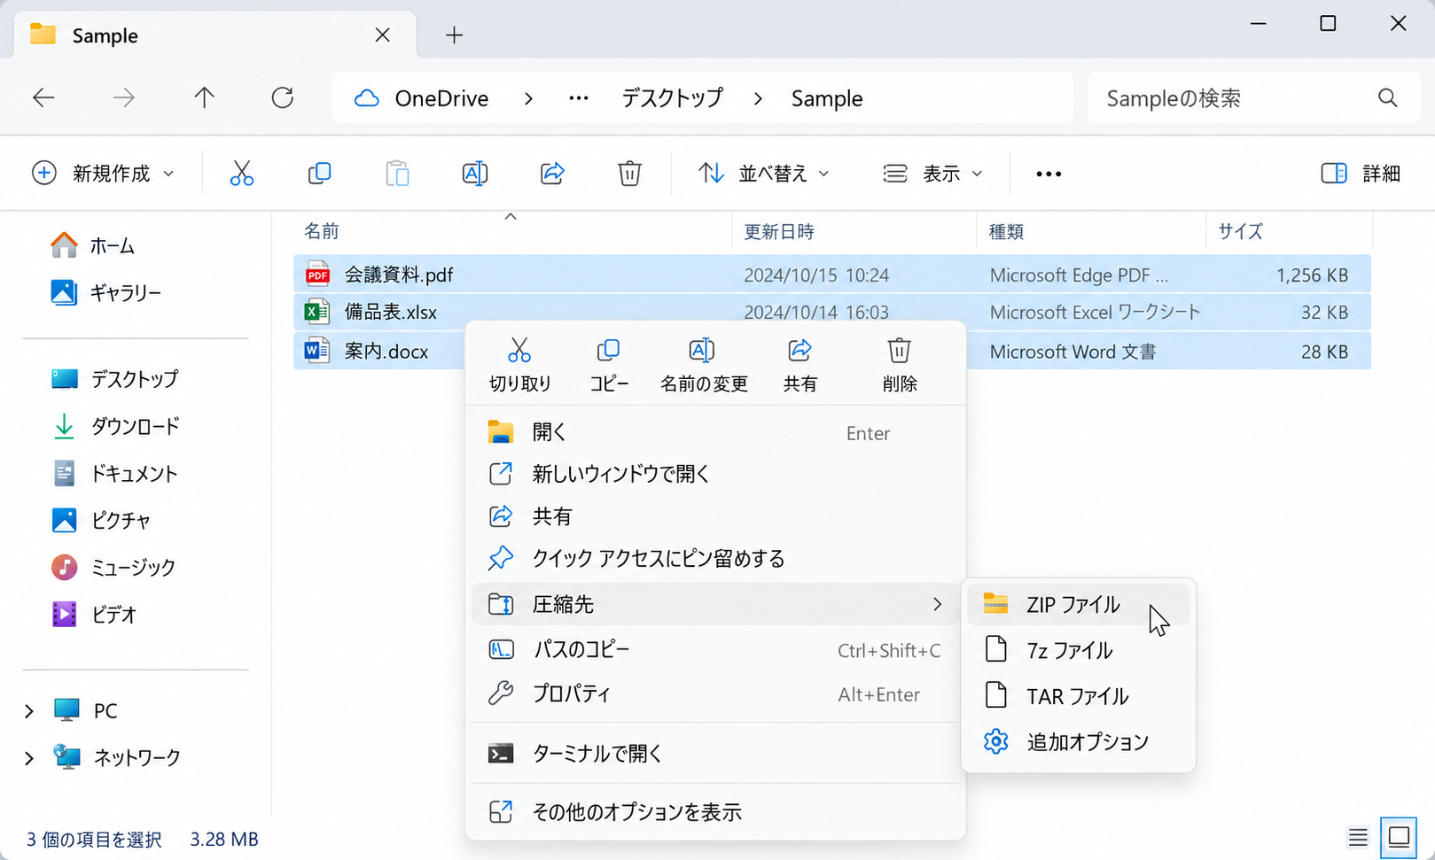Screen dimensions: 1435x860
Task: Show hidden path with ellipsis in address bar
Action: pos(579,98)
